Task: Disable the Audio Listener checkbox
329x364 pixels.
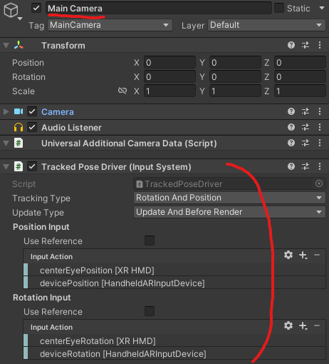Action: pos(32,127)
